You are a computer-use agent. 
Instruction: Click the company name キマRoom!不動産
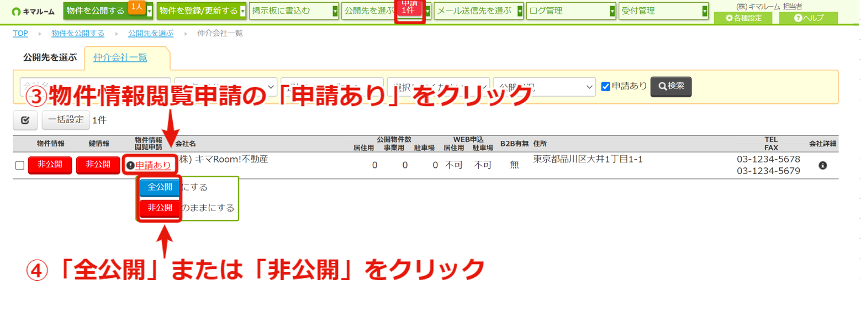[x=224, y=160]
